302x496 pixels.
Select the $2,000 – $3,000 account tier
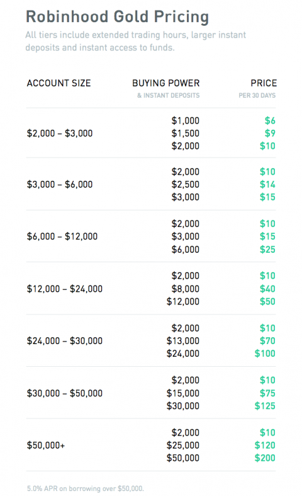(x=60, y=134)
